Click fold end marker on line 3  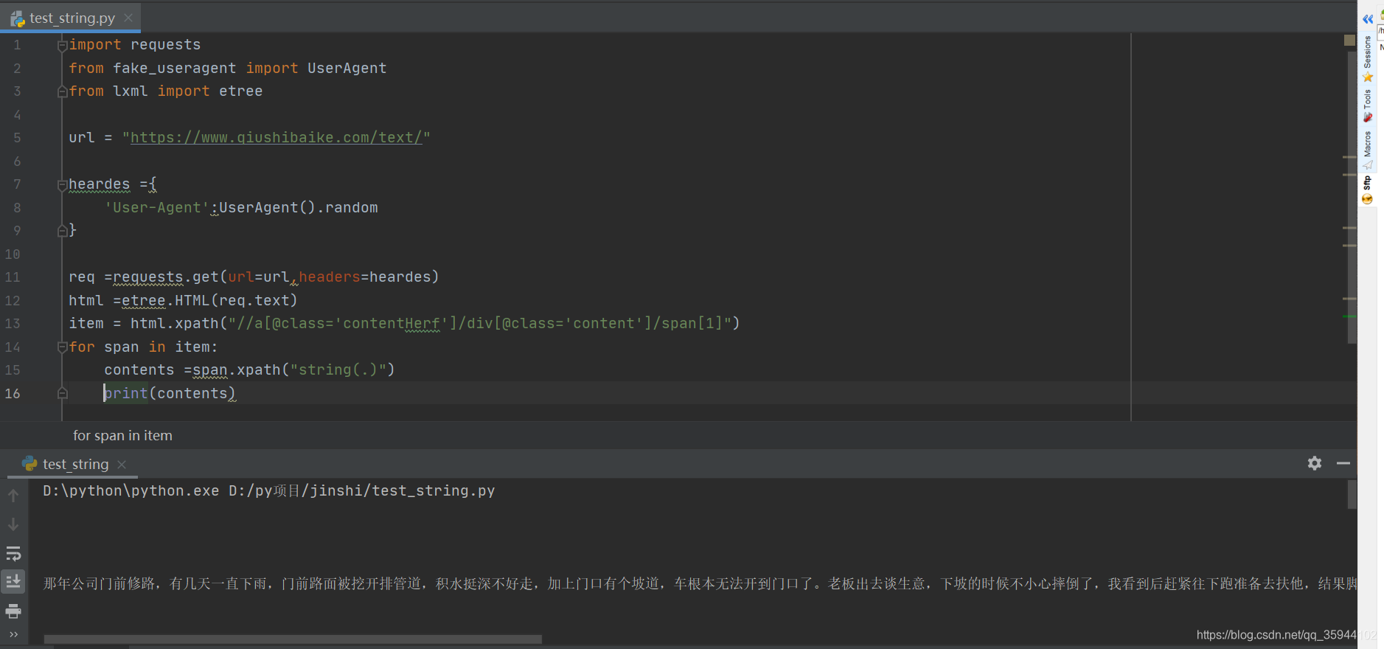[63, 91]
